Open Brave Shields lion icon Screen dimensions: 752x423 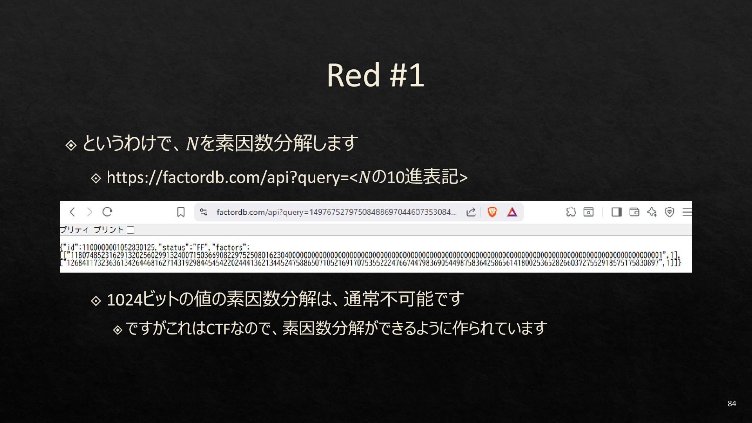tap(492, 212)
